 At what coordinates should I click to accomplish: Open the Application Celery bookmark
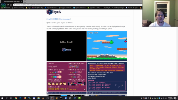coord(94,8)
